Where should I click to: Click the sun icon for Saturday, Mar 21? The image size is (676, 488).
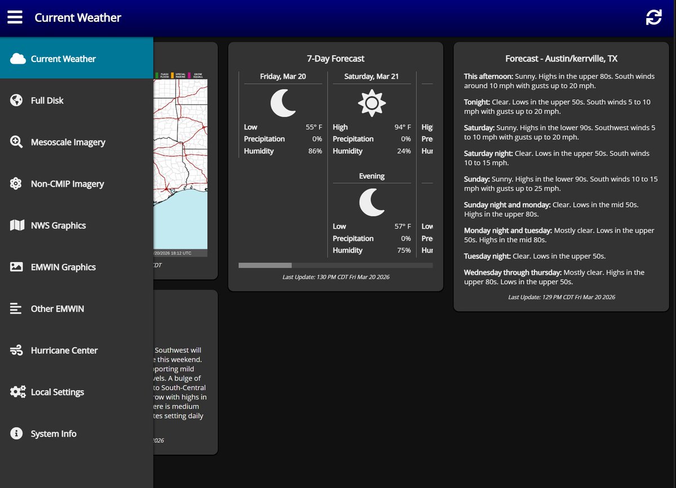(x=372, y=104)
